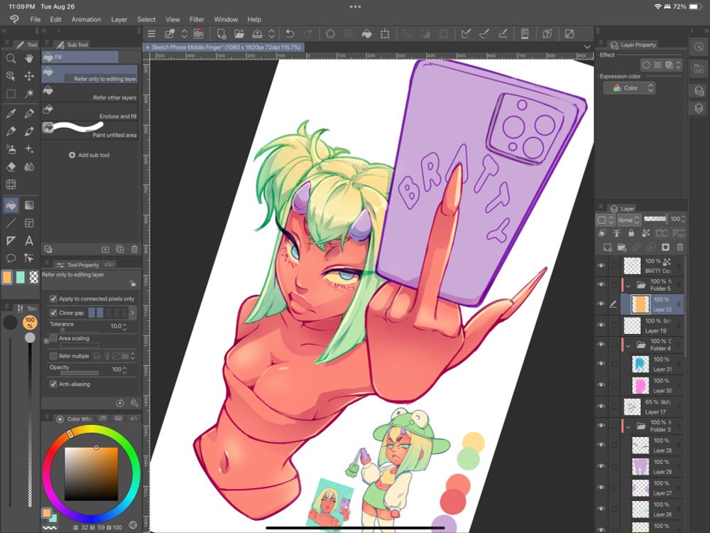
Task: Click the Fill bucket icon in command bar
Action: (x=367, y=33)
